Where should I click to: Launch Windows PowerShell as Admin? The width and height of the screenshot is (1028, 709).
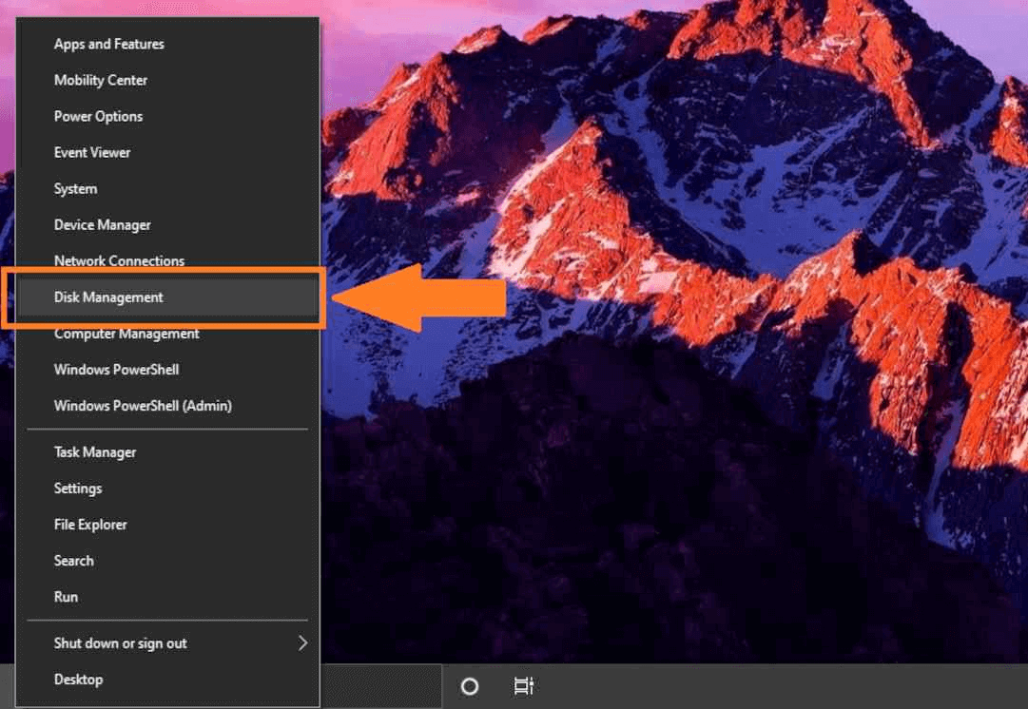(x=142, y=406)
